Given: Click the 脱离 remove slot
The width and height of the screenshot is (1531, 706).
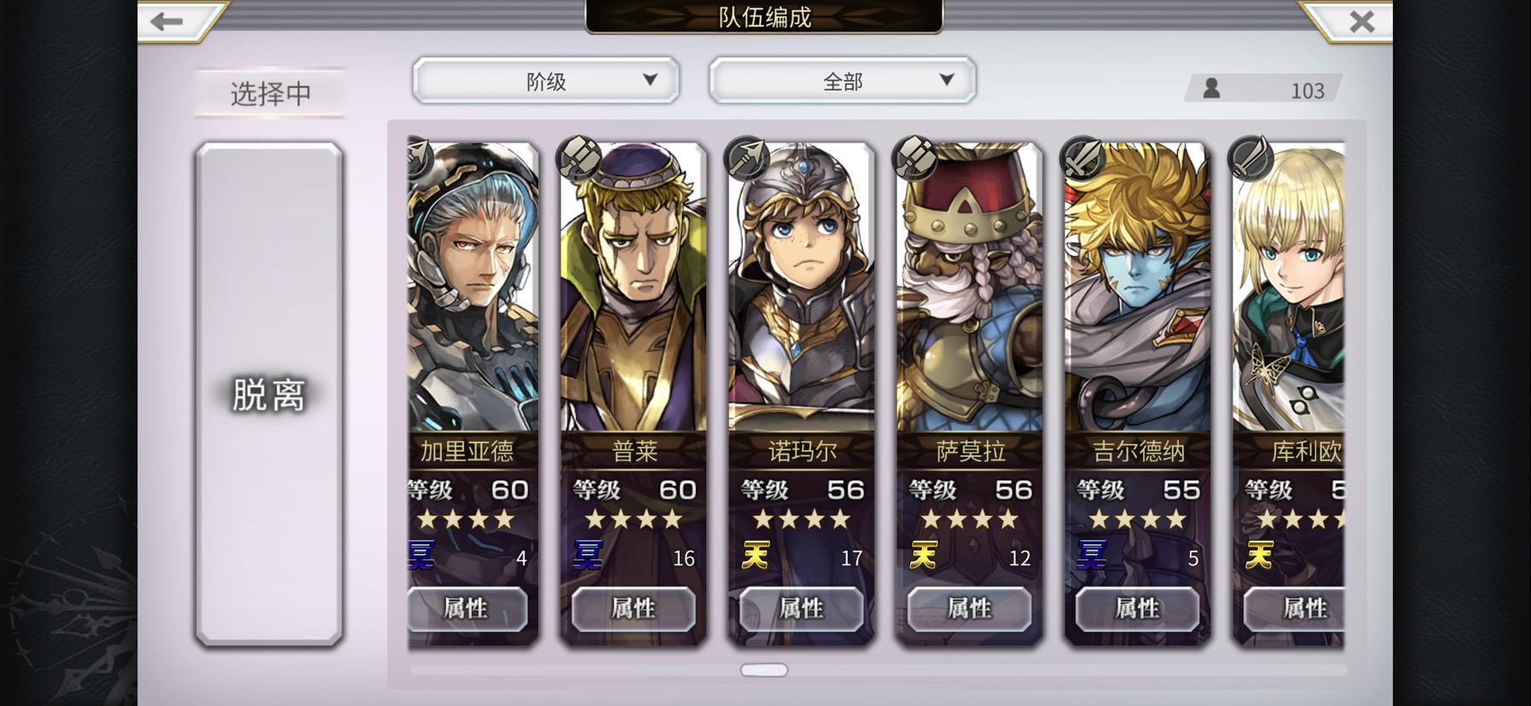Looking at the screenshot, I should pos(269,394).
